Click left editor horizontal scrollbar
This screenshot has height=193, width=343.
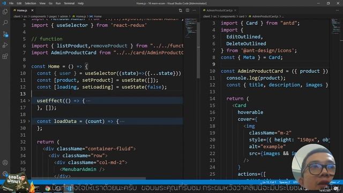(88, 178)
